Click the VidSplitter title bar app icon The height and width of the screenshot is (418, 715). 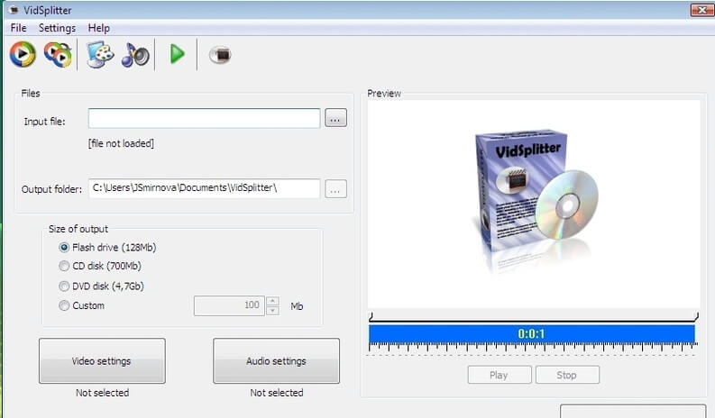click(14, 10)
